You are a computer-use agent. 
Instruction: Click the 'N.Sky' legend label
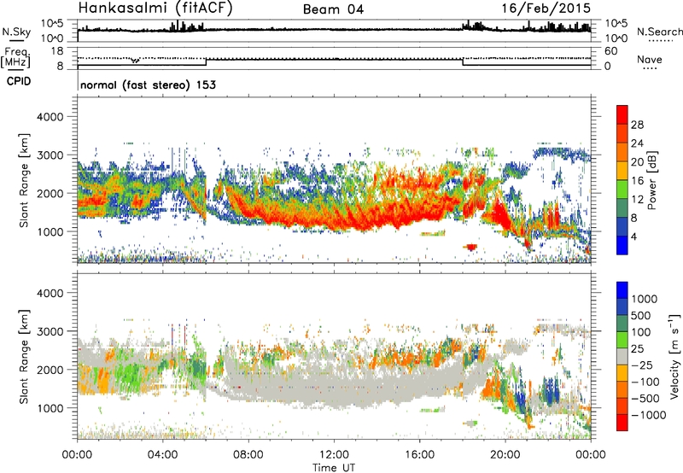16,32
